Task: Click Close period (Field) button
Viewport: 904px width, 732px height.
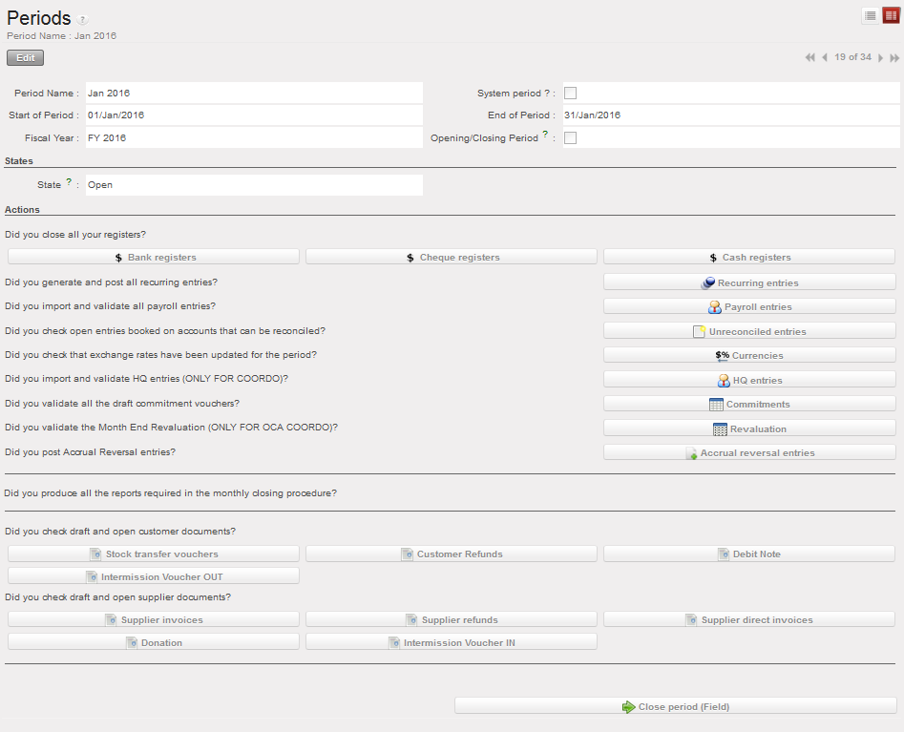Action: pyautogui.click(x=676, y=706)
